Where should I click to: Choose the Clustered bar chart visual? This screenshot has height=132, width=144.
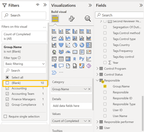point(68,31)
